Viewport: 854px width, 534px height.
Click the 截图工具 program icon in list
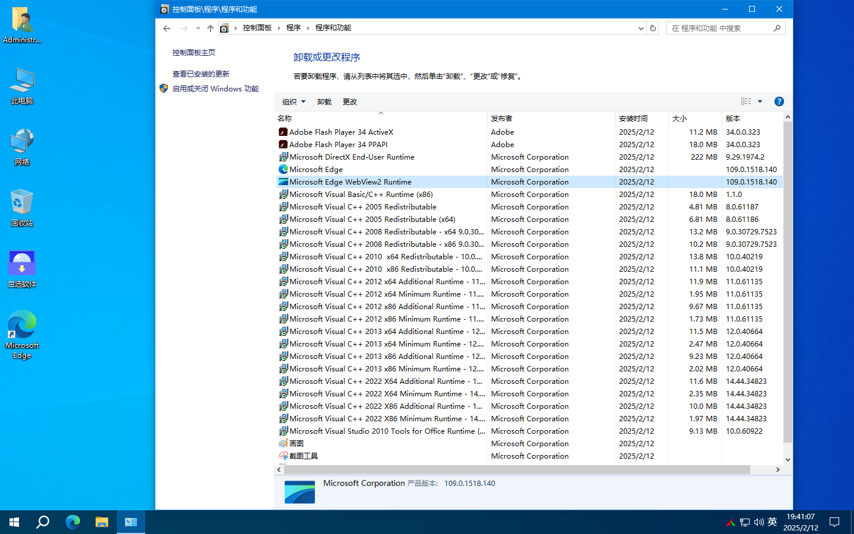[x=283, y=456]
